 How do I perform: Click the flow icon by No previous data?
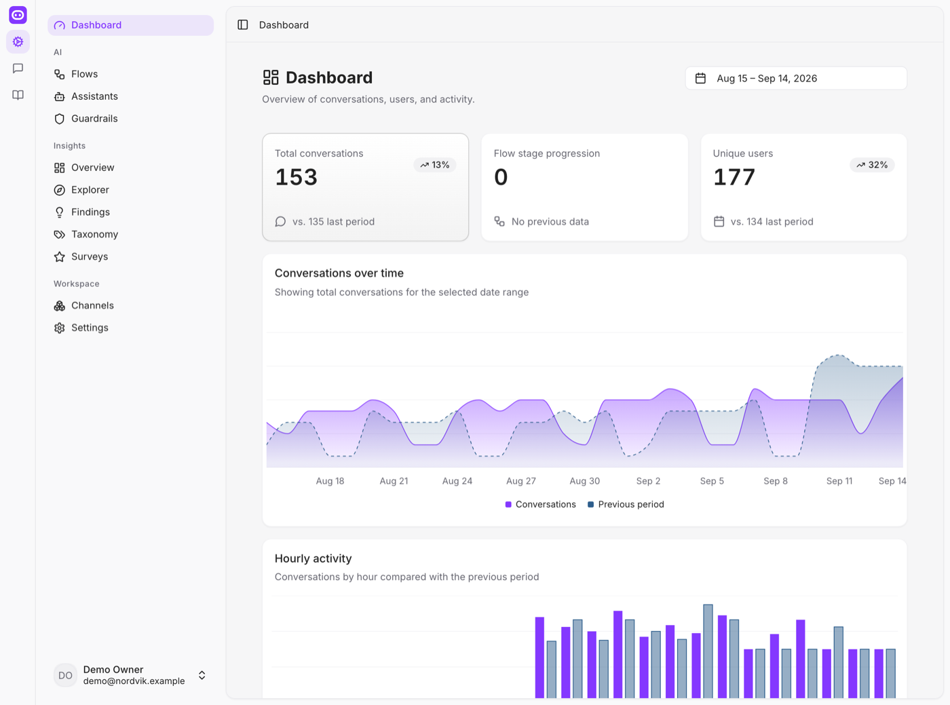(499, 221)
